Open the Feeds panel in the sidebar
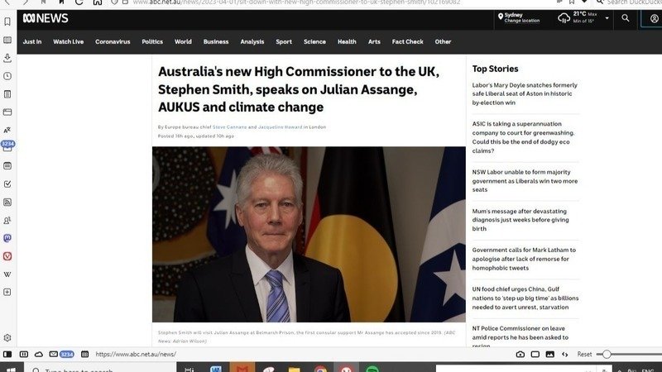The image size is (662, 372). pos(7,202)
